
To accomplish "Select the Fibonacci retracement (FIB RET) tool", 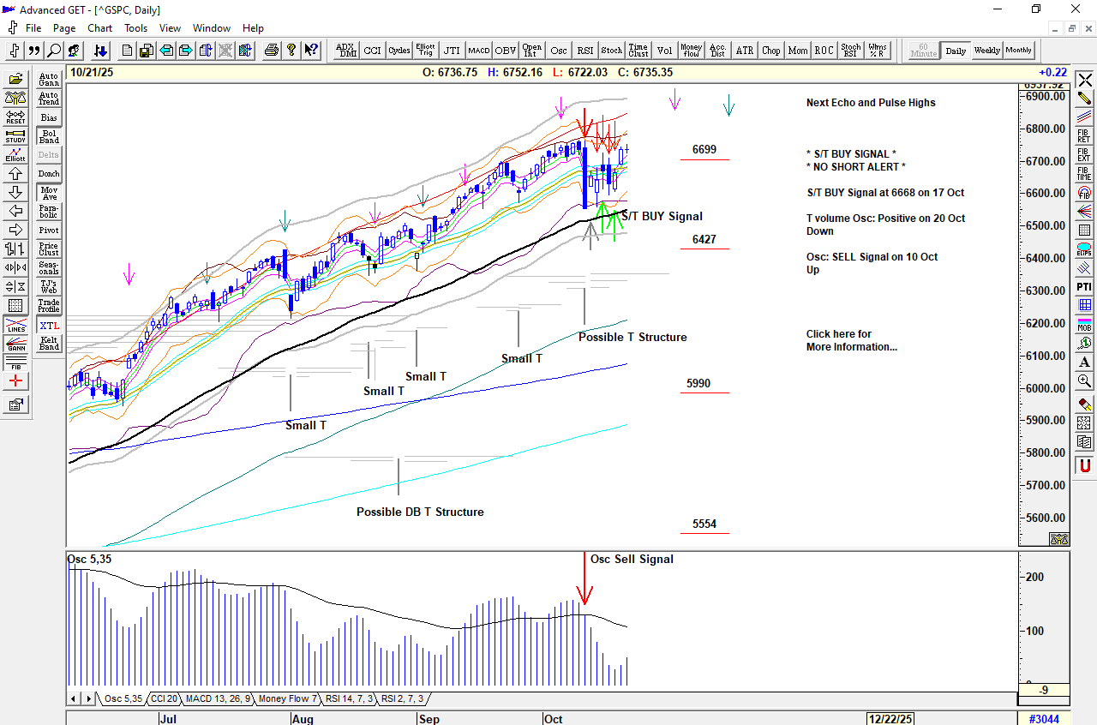I will coord(1084,135).
